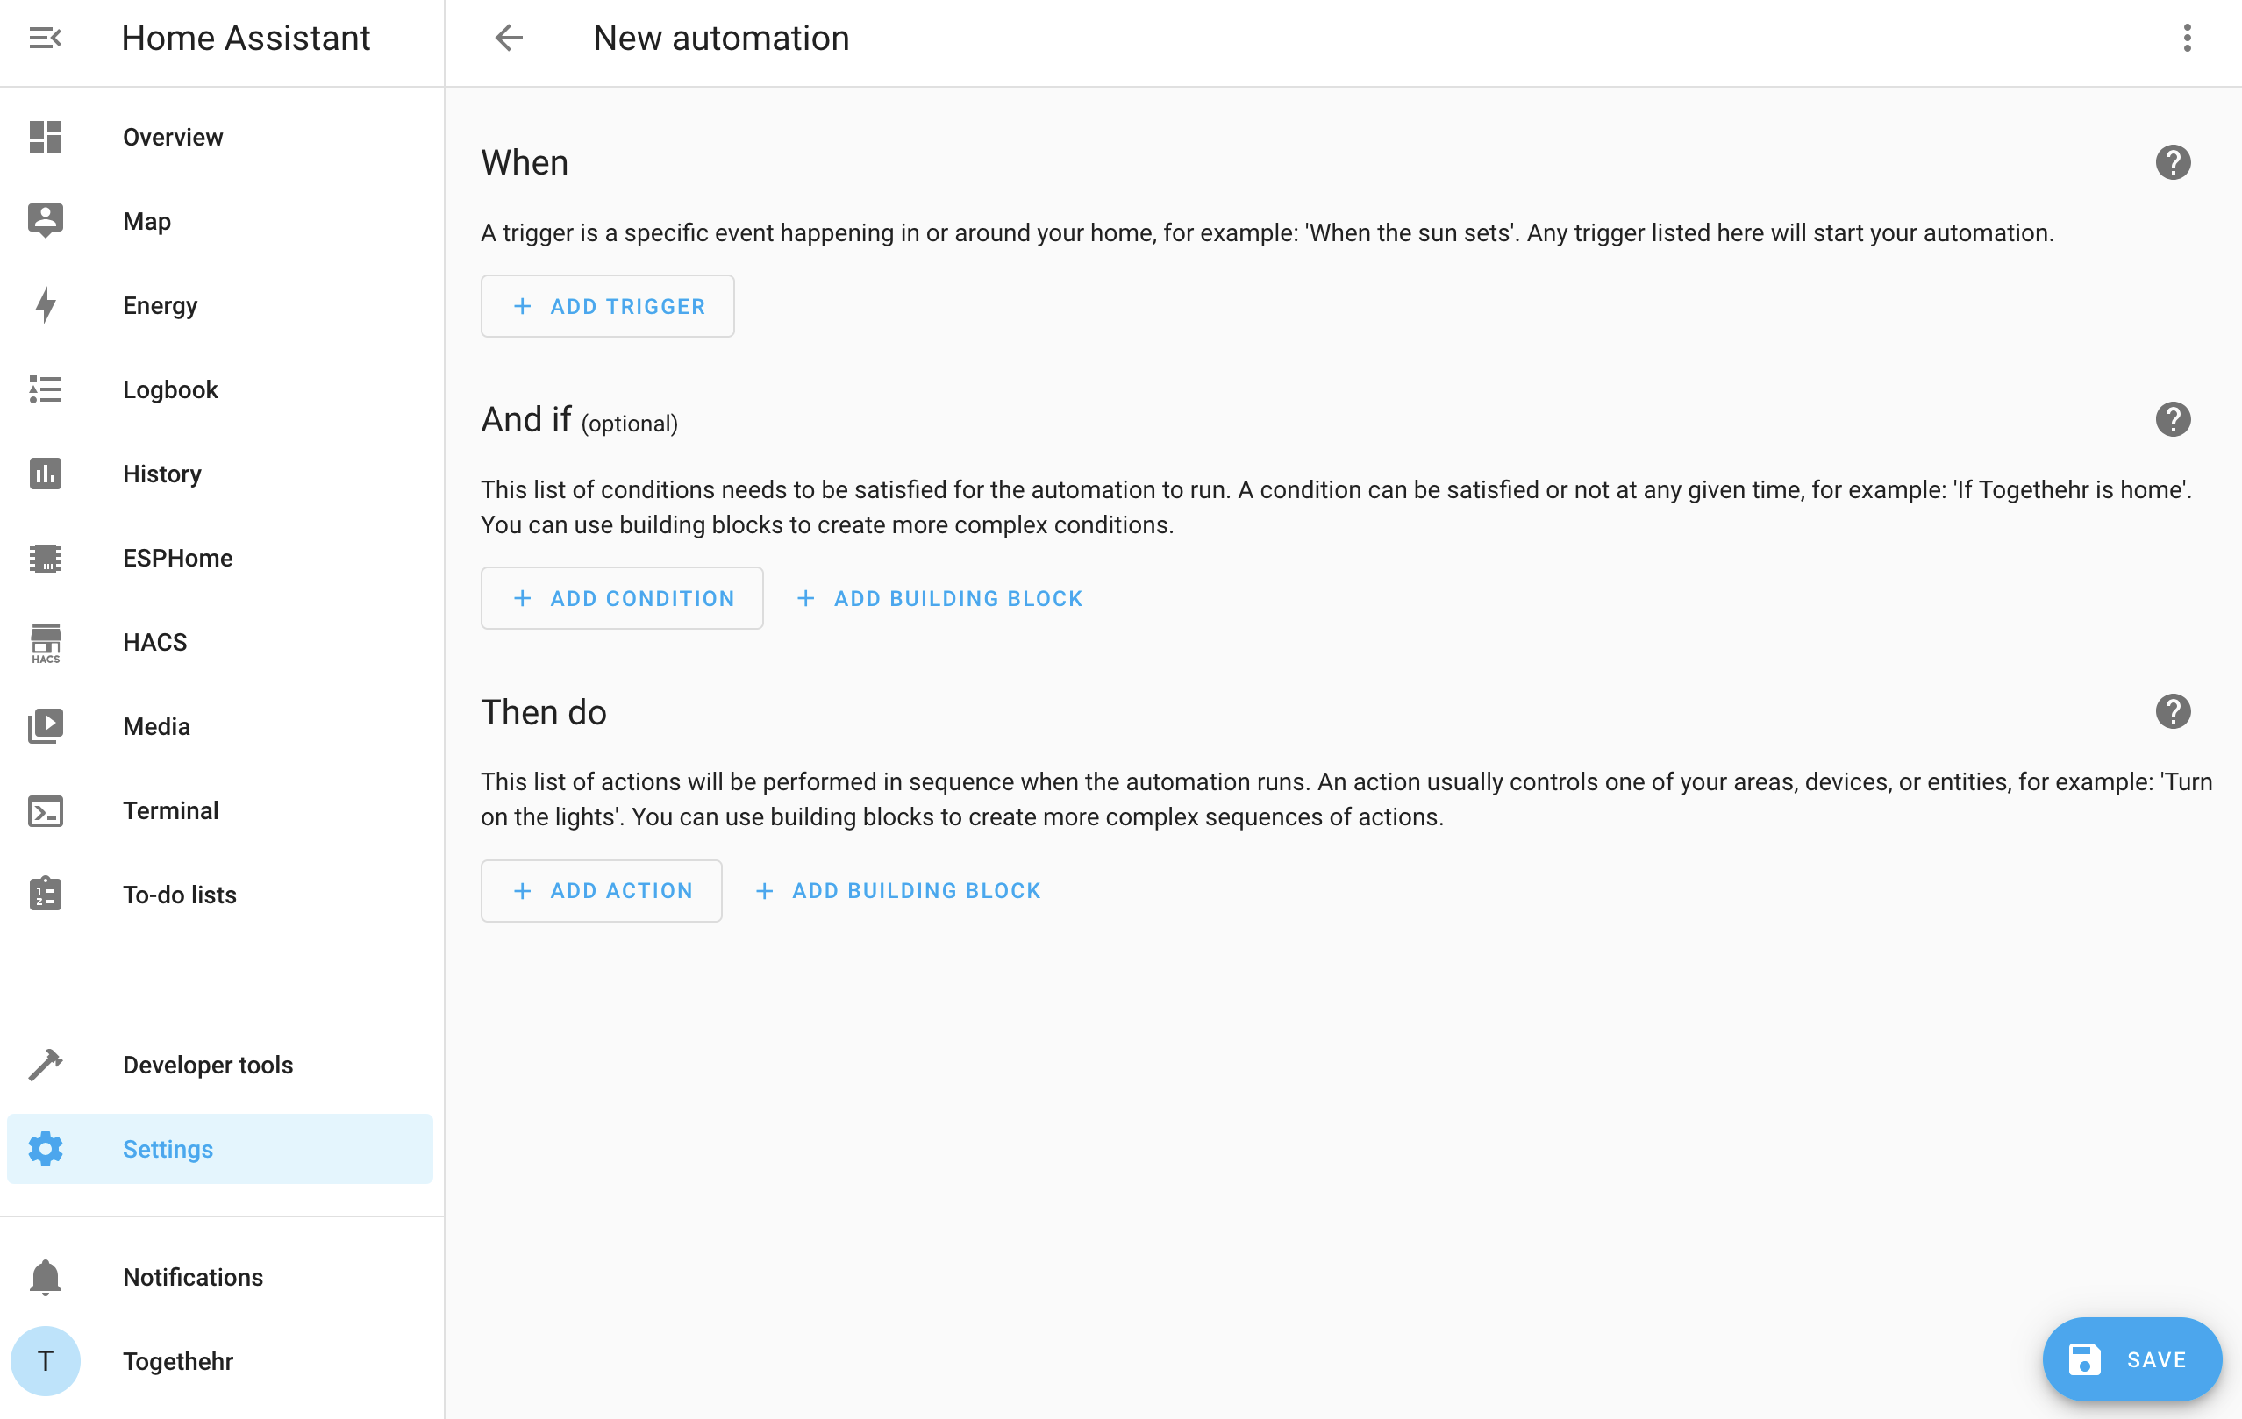Click the help icon next to When
This screenshot has width=2242, height=1419.
point(2174,161)
